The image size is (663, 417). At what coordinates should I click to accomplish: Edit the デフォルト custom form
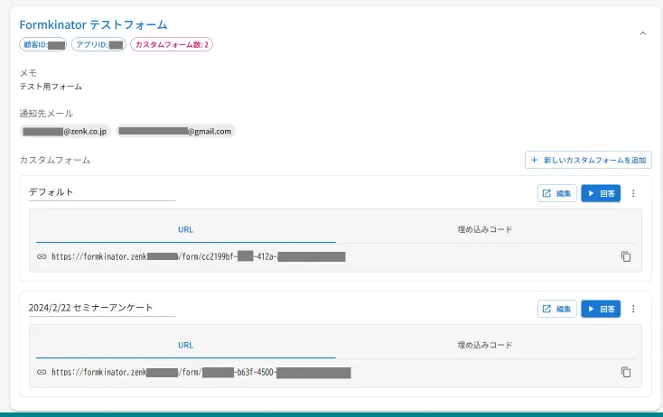coord(556,193)
